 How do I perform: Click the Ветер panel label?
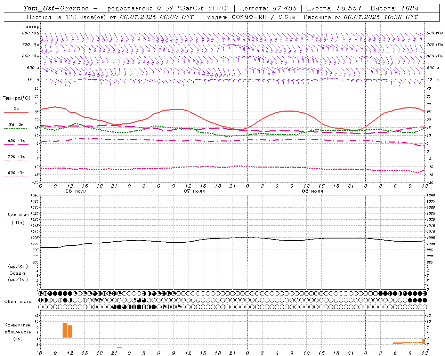pos(32,26)
